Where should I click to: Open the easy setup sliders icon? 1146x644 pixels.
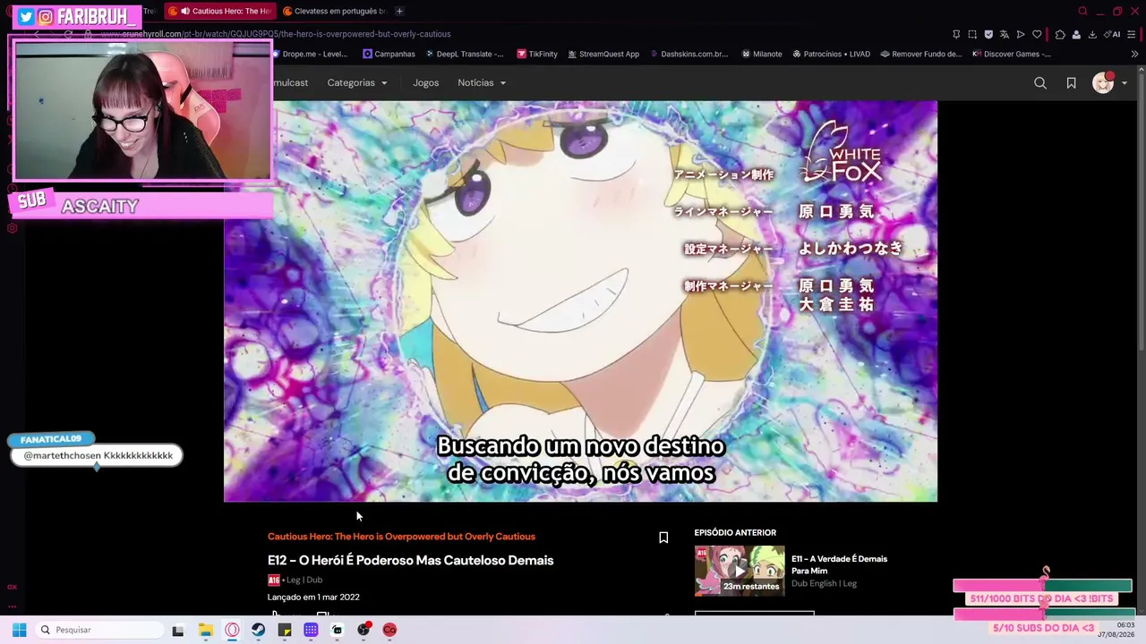coord(1132,34)
